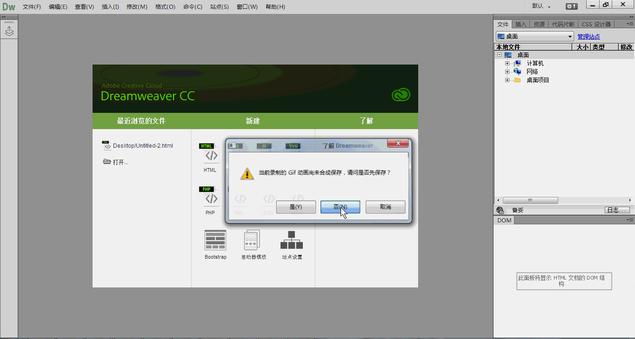This screenshot has width=635, height=339.
Task: Open the DOM panel options menu icon
Action: pyautogui.click(x=629, y=220)
